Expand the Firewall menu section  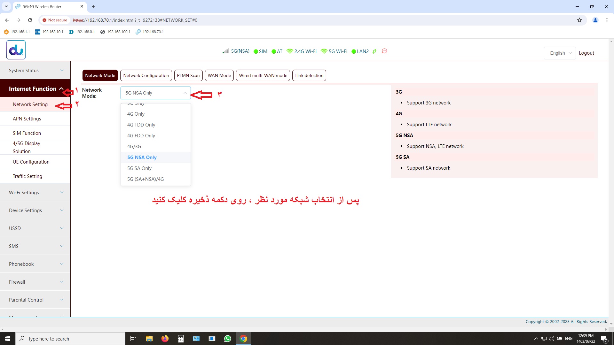coord(35,282)
